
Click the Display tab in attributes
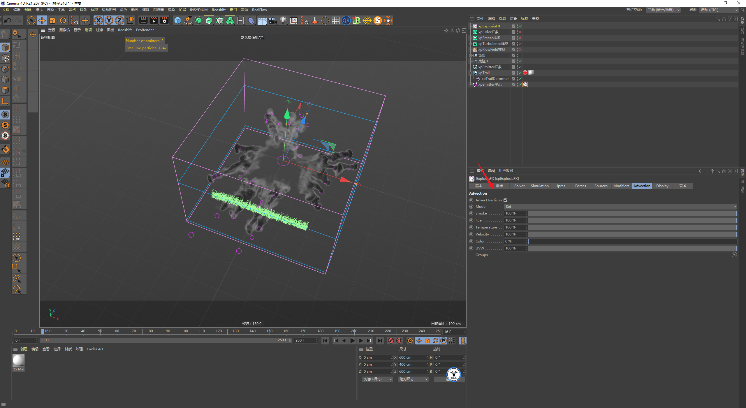click(662, 186)
